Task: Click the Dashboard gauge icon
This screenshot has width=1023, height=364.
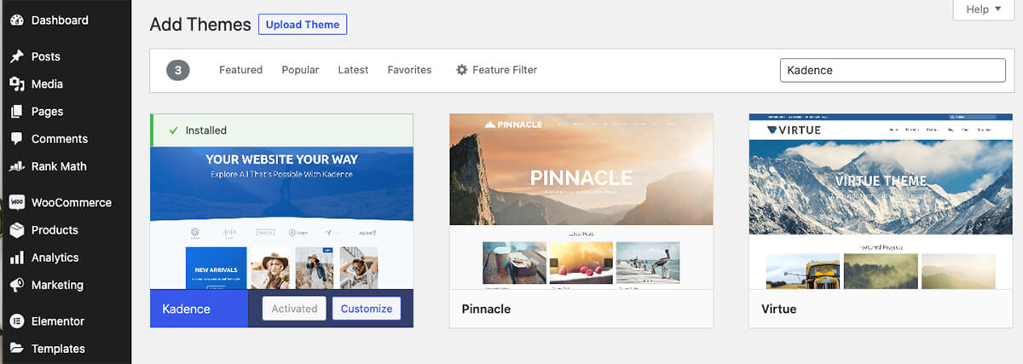Action: pos(16,20)
